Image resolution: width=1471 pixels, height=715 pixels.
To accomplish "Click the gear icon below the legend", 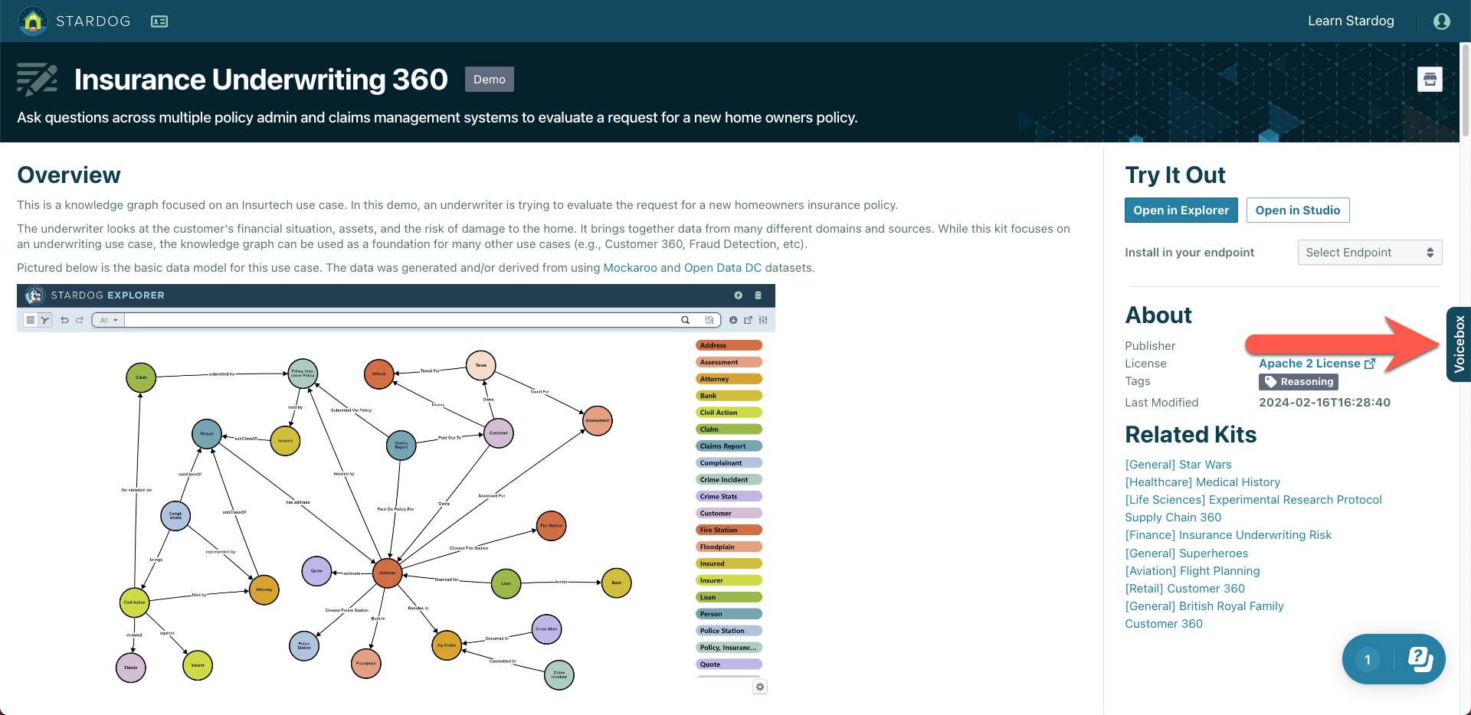I will 760,687.
